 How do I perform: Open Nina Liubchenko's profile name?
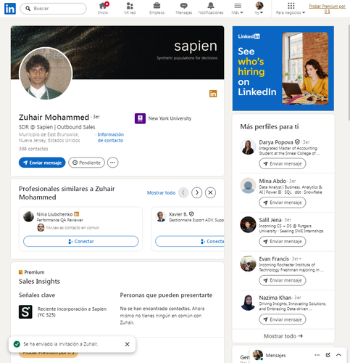tap(54, 214)
